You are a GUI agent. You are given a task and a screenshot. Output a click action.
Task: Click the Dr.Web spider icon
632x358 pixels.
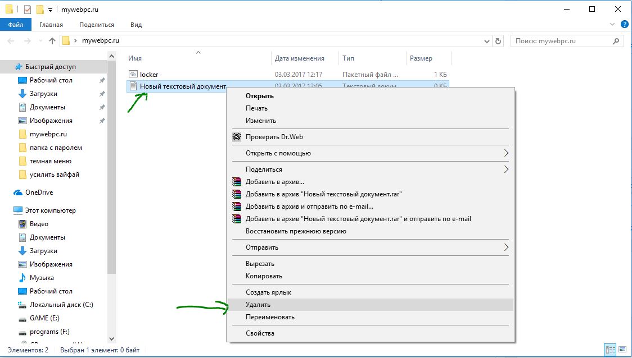pyautogui.click(x=237, y=137)
